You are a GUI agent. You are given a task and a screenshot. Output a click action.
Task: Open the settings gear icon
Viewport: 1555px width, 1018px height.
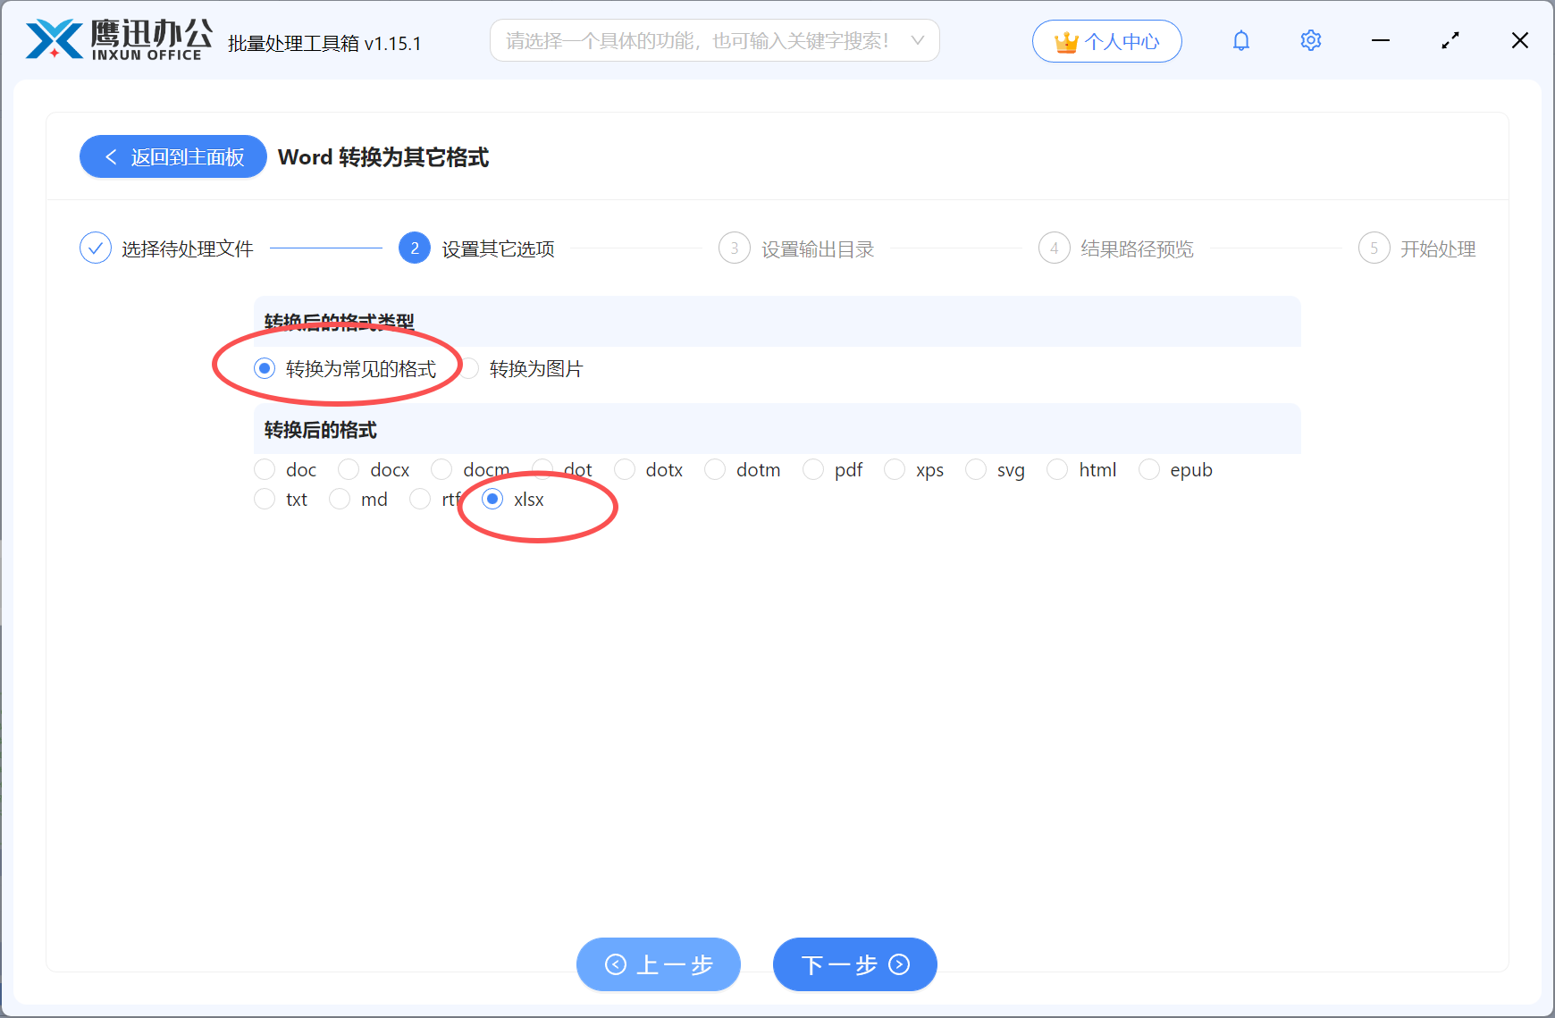pyautogui.click(x=1310, y=40)
